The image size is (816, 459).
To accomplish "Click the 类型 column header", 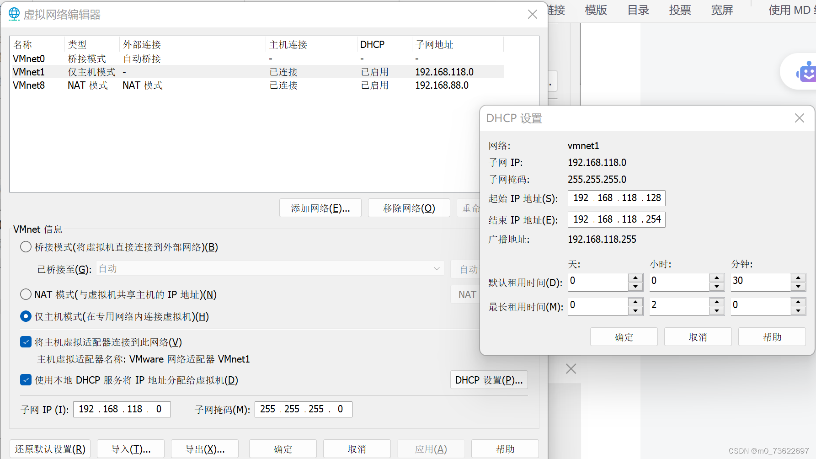I will [x=92, y=44].
